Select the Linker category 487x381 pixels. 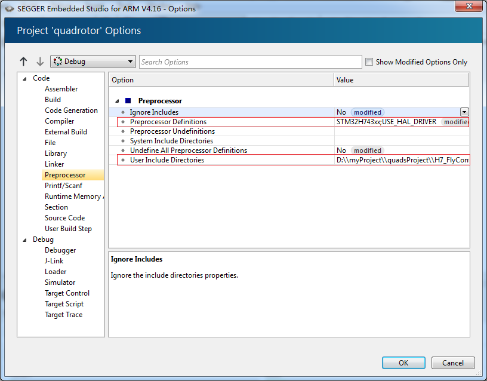(54, 164)
